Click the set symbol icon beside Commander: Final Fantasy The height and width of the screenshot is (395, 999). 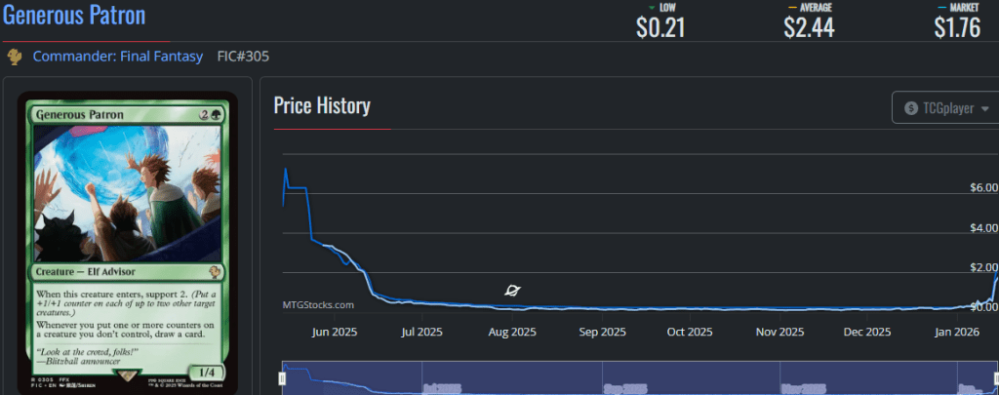coord(15,57)
